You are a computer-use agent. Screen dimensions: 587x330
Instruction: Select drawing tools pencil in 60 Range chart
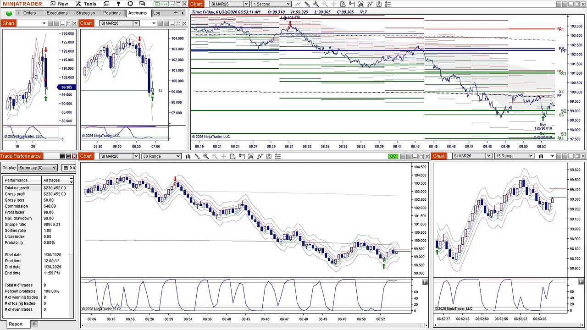197,156
